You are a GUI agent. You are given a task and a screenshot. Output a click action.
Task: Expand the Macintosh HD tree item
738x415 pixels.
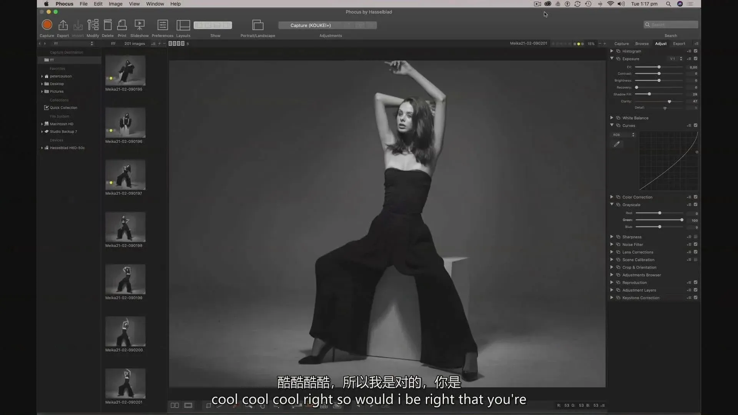click(x=42, y=124)
